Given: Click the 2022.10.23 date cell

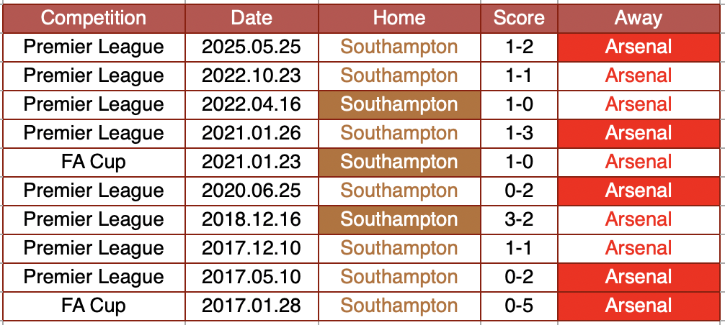Looking at the screenshot, I should pos(252,75).
